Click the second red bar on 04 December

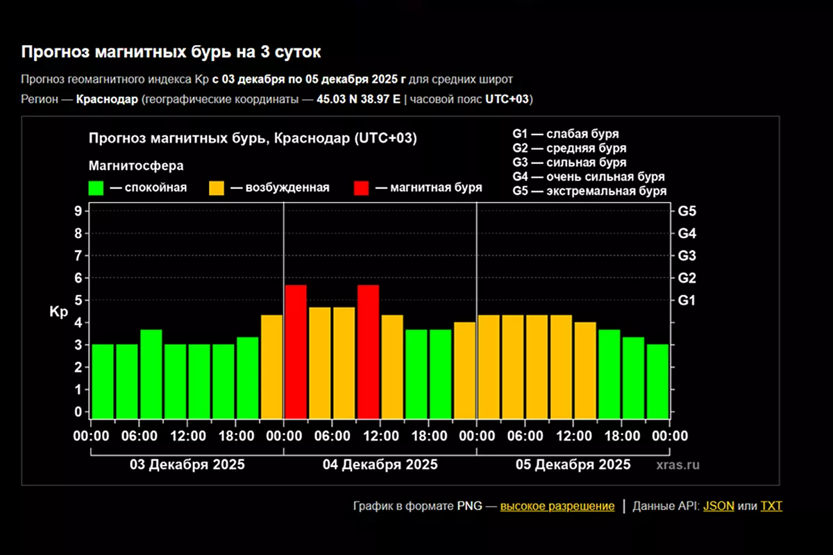coord(368,351)
